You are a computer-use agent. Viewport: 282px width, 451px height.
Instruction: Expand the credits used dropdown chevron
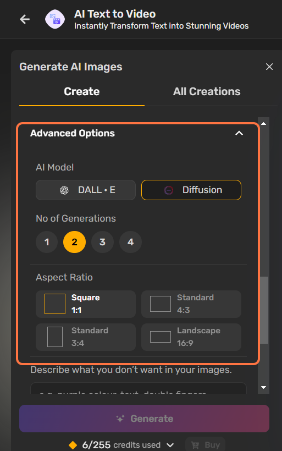point(170,445)
